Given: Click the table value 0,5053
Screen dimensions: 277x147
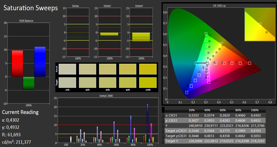Looking at the screenshot, I should (256, 136).
